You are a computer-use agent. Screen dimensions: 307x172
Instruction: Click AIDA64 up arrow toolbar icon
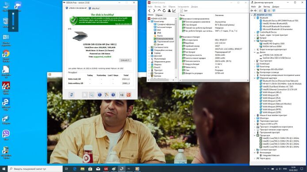point(159,11)
